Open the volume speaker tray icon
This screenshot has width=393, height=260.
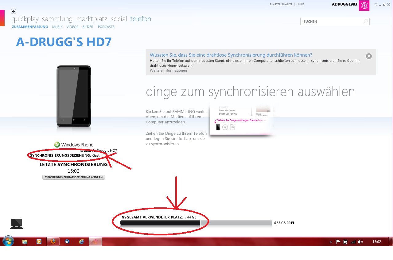click(x=360, y=242)
